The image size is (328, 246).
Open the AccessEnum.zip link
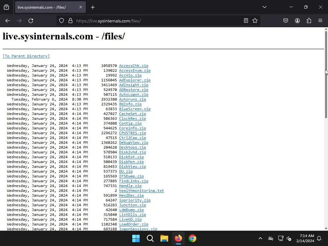135,70
